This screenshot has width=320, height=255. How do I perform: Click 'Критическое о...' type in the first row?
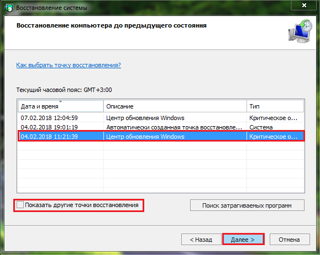(273, 118)
